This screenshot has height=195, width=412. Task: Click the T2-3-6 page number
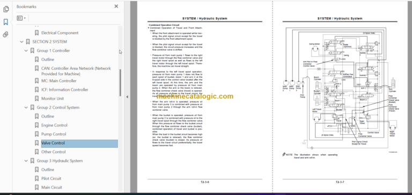coord(205,182)
